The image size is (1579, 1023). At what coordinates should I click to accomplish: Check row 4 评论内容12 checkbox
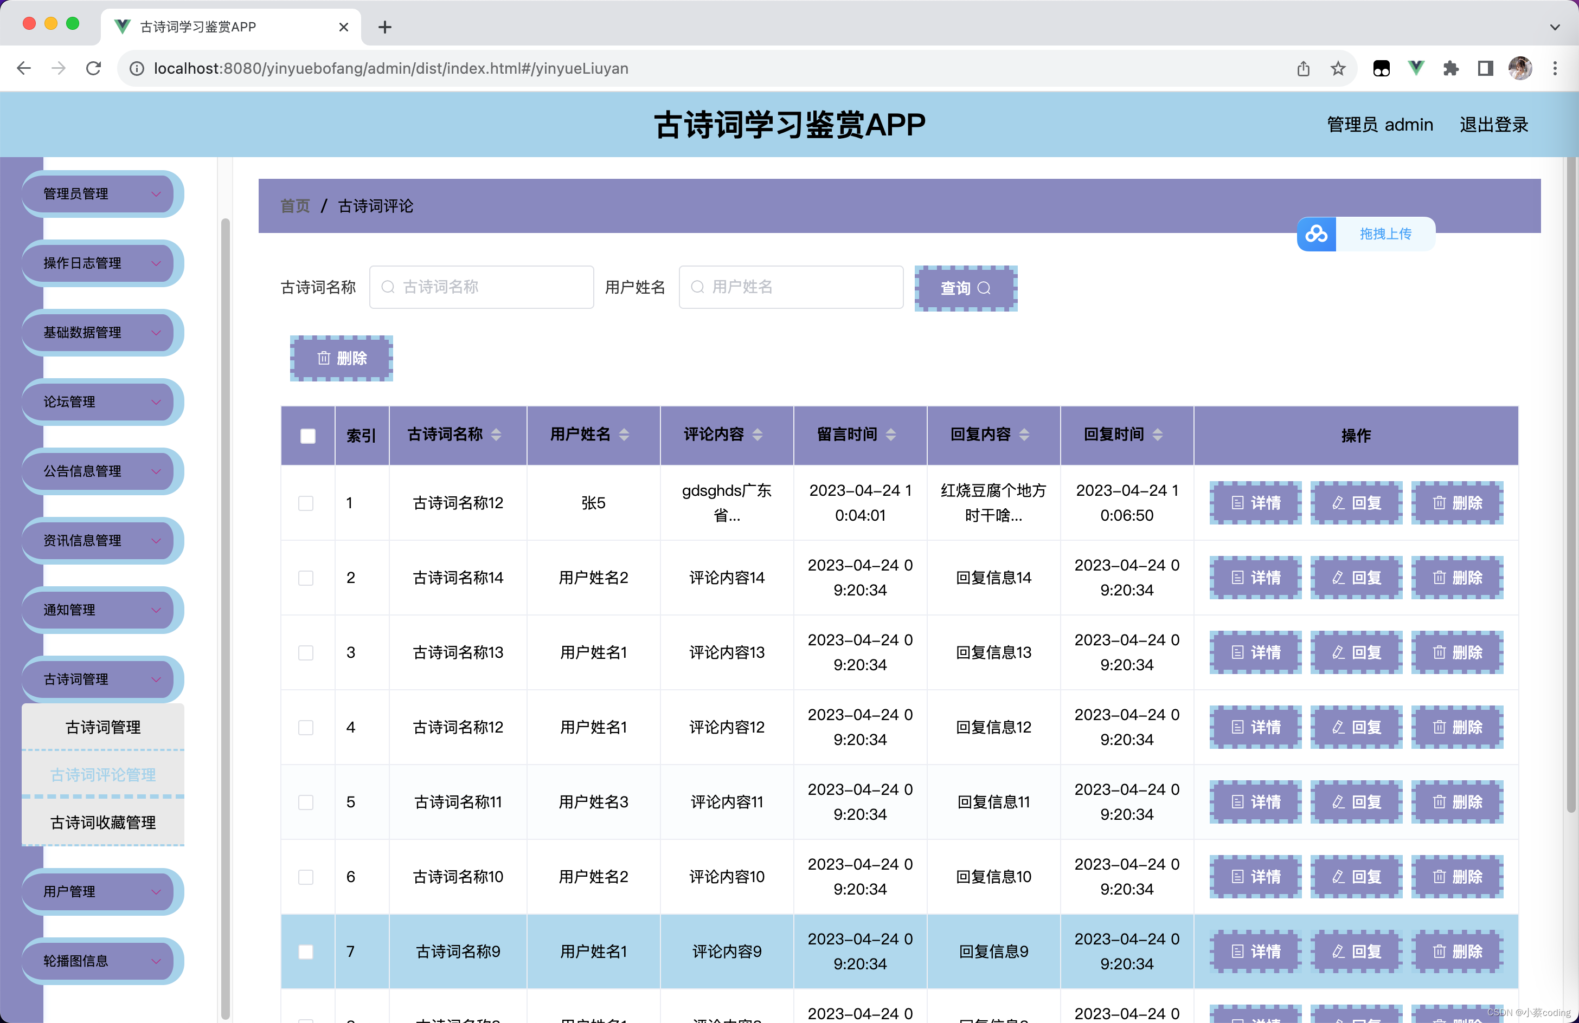(x=306, y=728)
